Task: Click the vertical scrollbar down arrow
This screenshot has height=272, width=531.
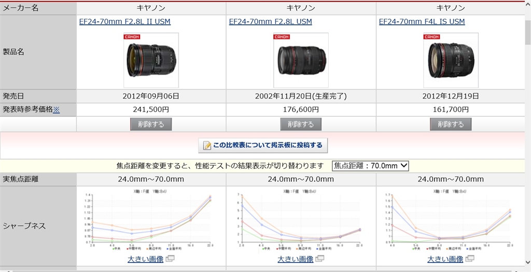Action: point(527,263)
